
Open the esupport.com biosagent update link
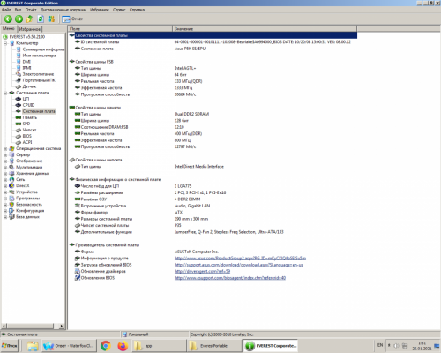(230, 278)
